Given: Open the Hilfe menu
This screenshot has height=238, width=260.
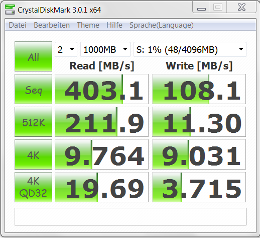Looking at the screenshot, I should [114, 25].
